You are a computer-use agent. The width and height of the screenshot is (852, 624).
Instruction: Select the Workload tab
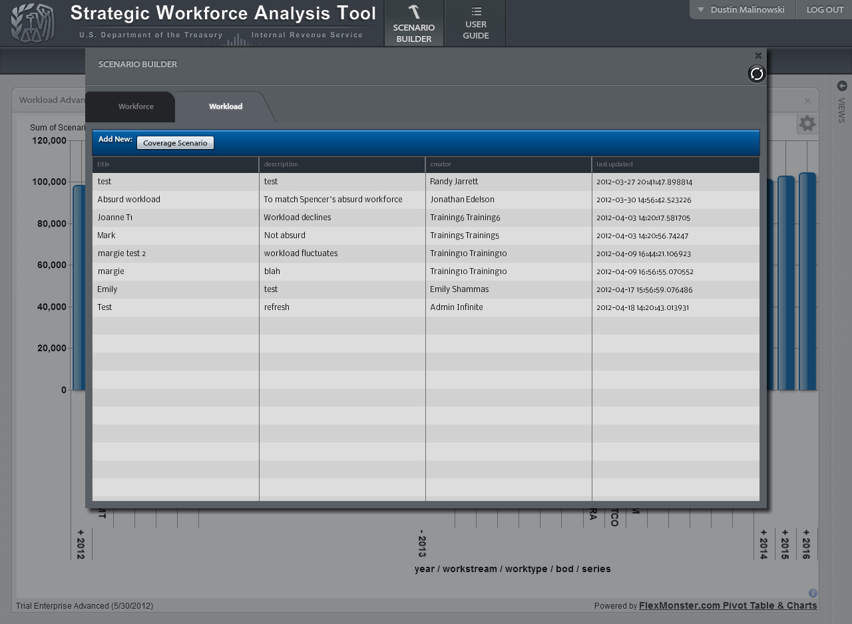pos(226,106)
